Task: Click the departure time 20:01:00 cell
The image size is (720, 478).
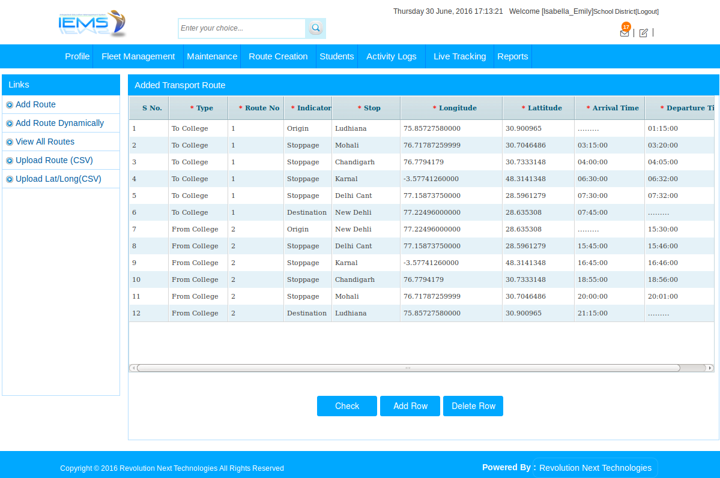Action: (680, 296)
